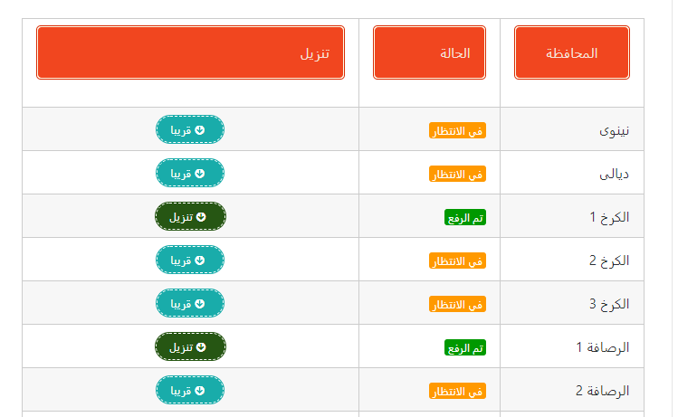Screen dimensions: 678x417
Task: Click the arrow icon in نينوى's قريبا button
Action: coord(199,130)
